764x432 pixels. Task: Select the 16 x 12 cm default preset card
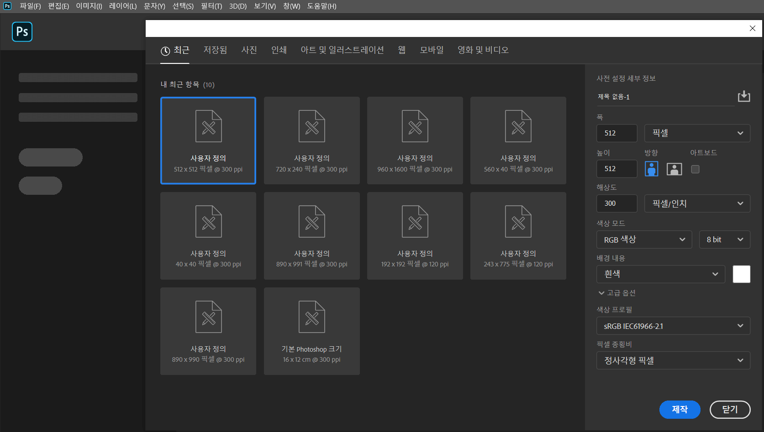(x=312, y=331)
